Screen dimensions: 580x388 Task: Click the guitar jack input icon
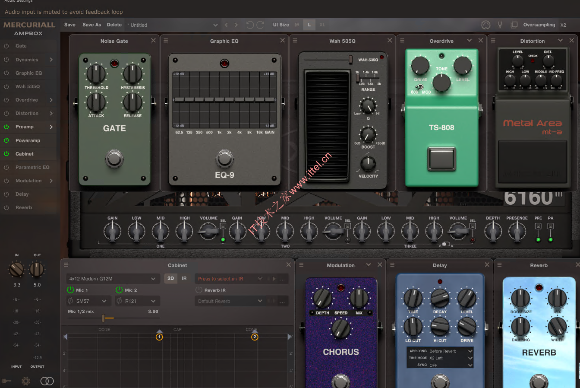(x=6, y=381)
